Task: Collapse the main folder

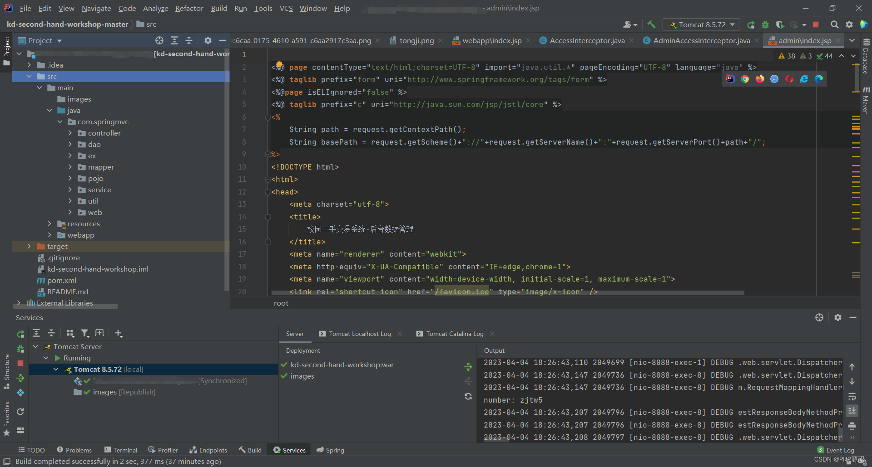Action: tap(40, 88)
